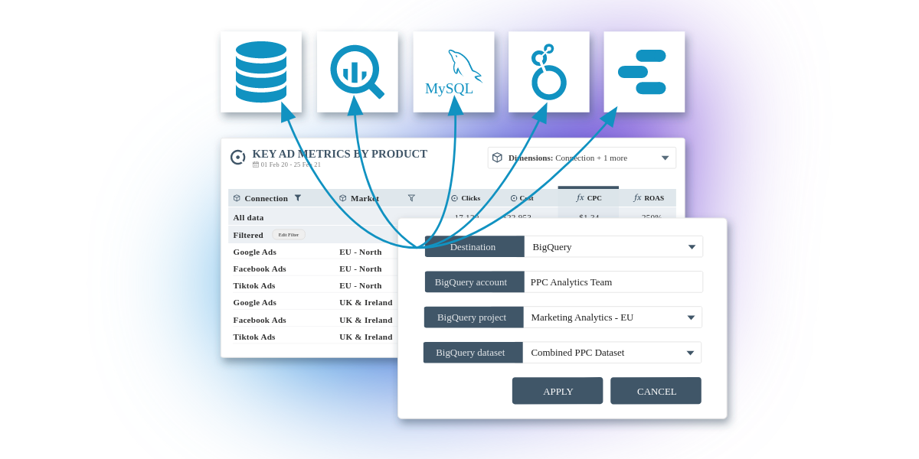The image size is (919, 459).
Task: Click the cube icon before Market header
Action: pyautogui.click(x=343, y=198)
